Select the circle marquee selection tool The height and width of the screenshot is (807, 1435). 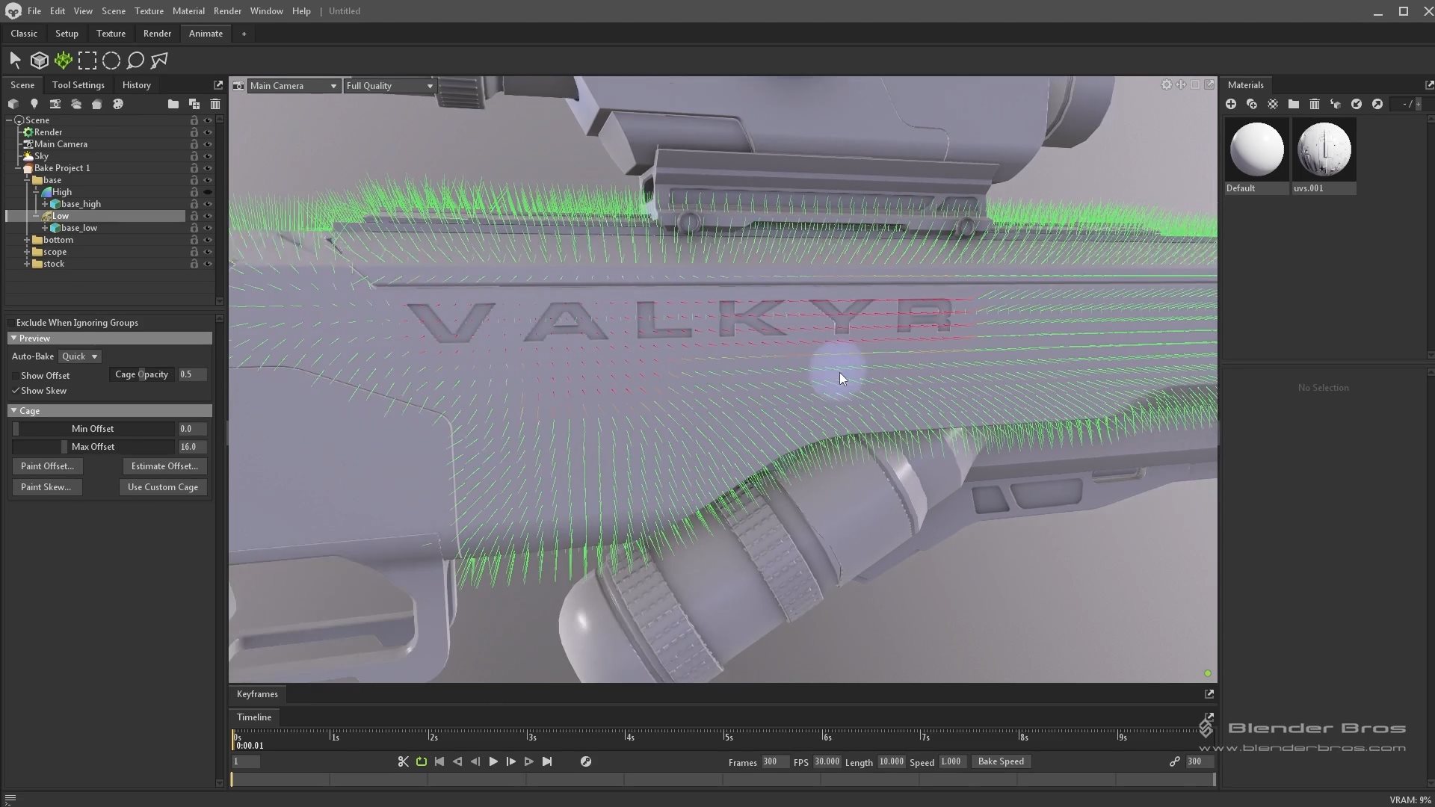pyautogui.click(x=111, y=61)
